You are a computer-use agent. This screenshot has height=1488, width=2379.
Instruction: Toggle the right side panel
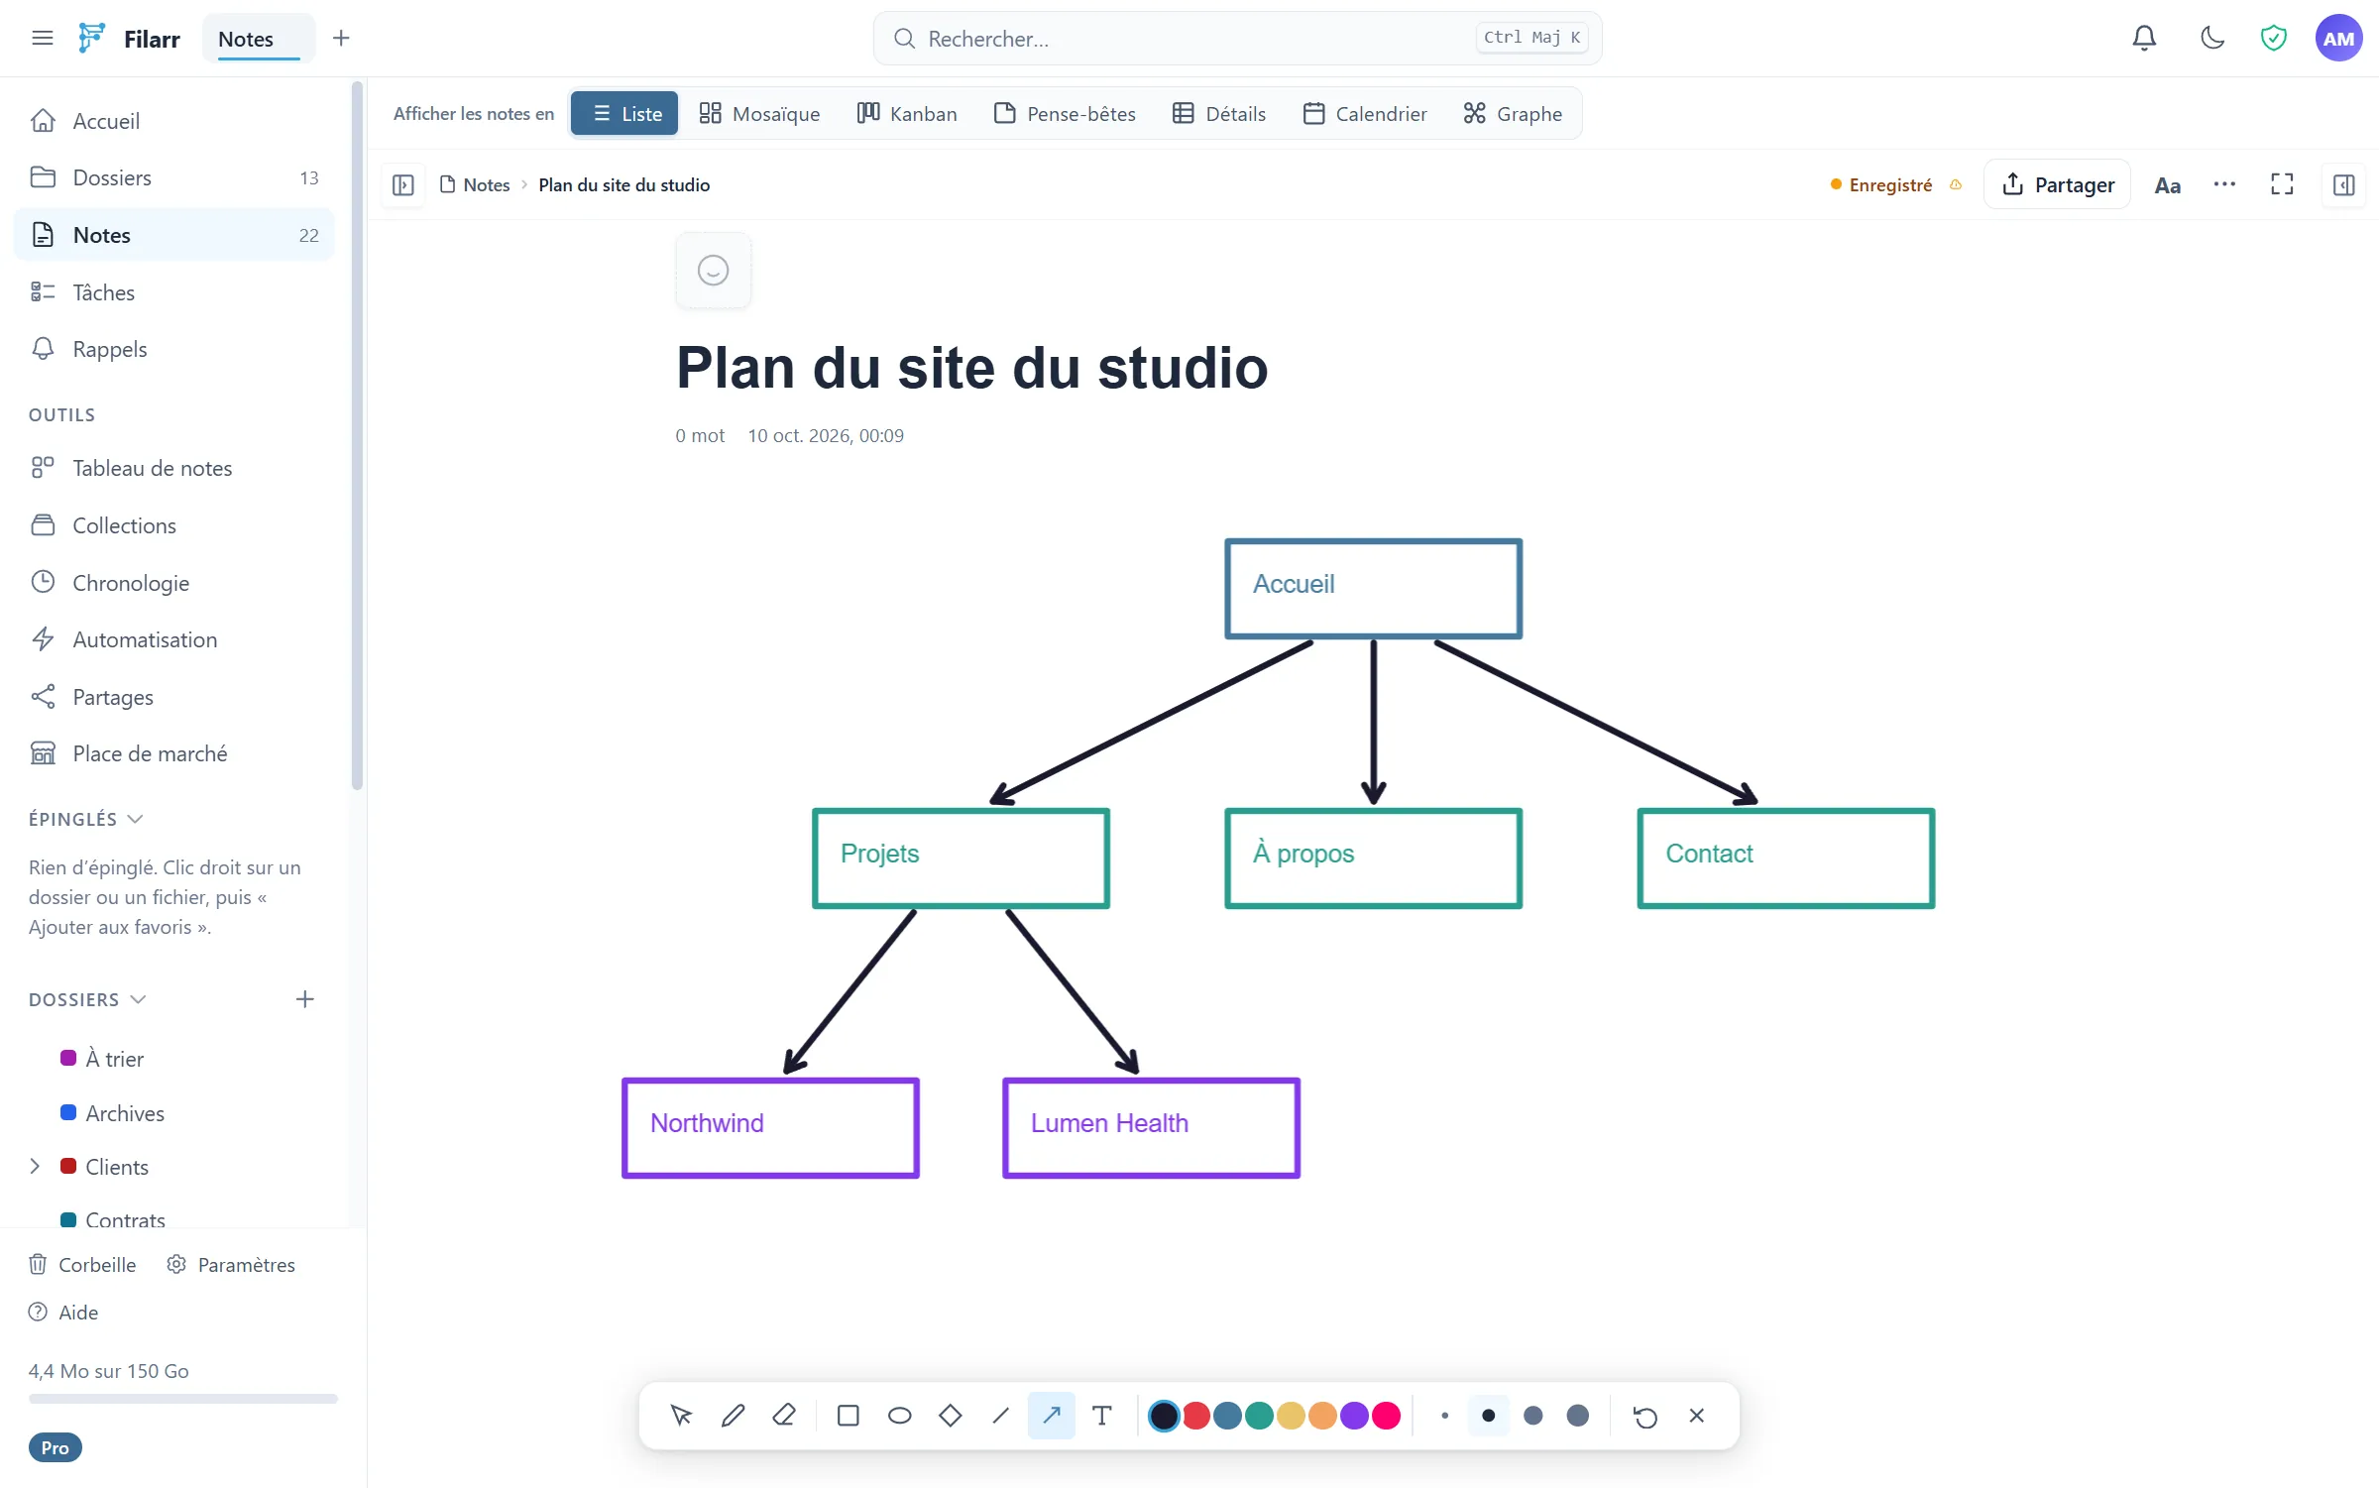tap(2344, 185)
